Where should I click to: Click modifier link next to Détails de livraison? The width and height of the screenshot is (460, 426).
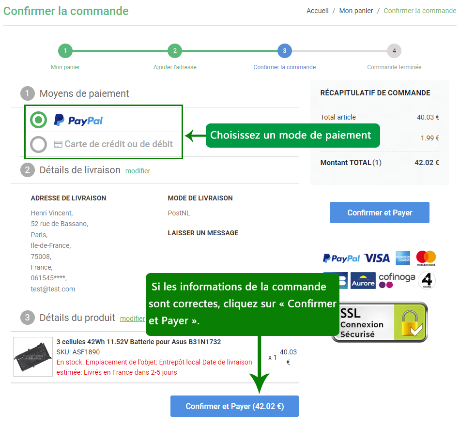point(138,171)
